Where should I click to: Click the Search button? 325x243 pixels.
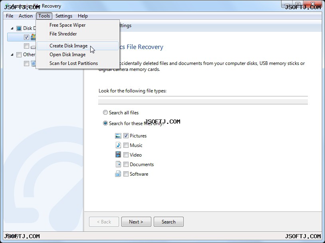coord(168,222)
